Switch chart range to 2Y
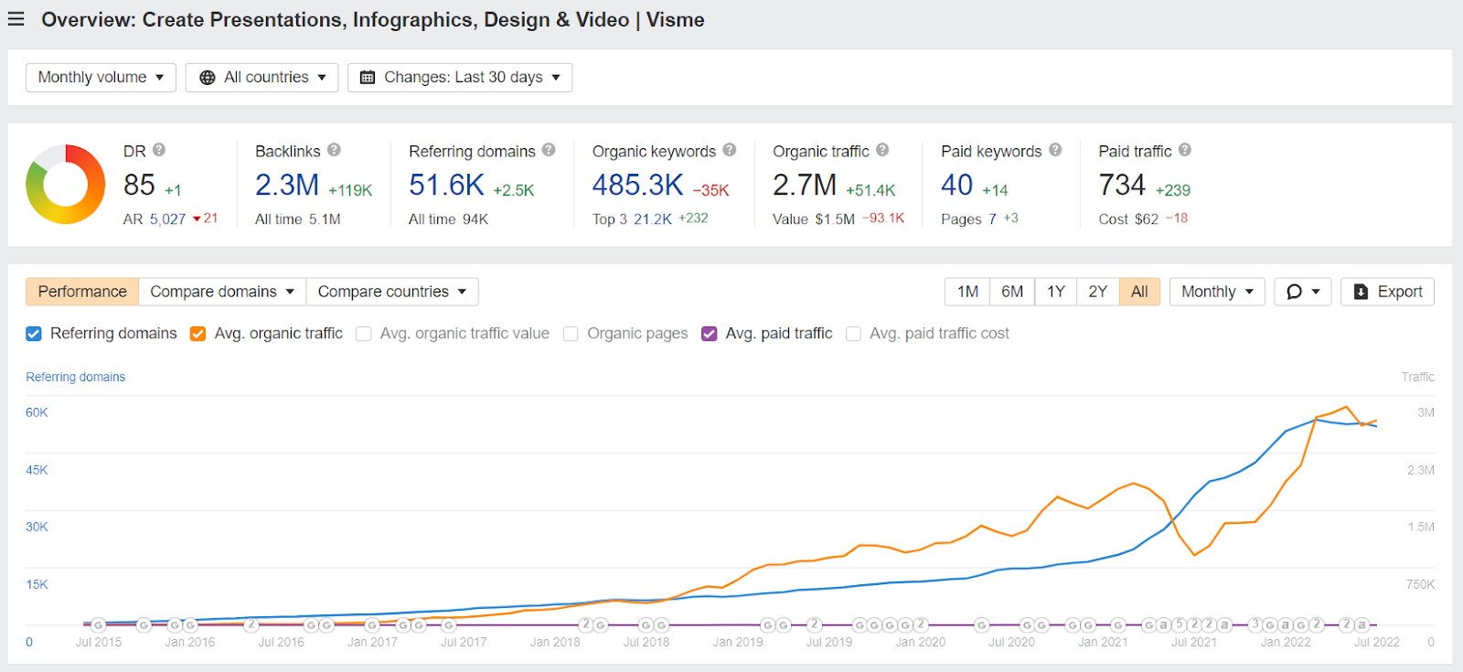The width and height of the screenshot is (1463, 672). coord(1098,292)
